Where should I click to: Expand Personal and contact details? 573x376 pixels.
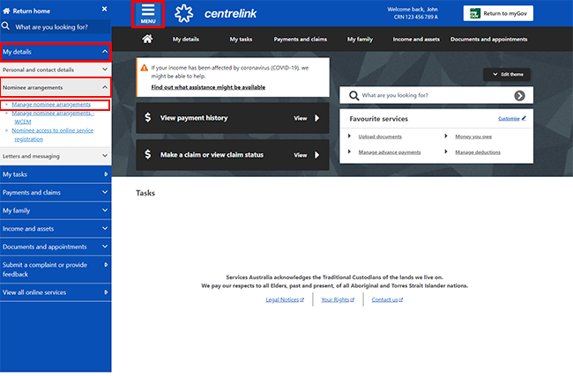[56, 70]
